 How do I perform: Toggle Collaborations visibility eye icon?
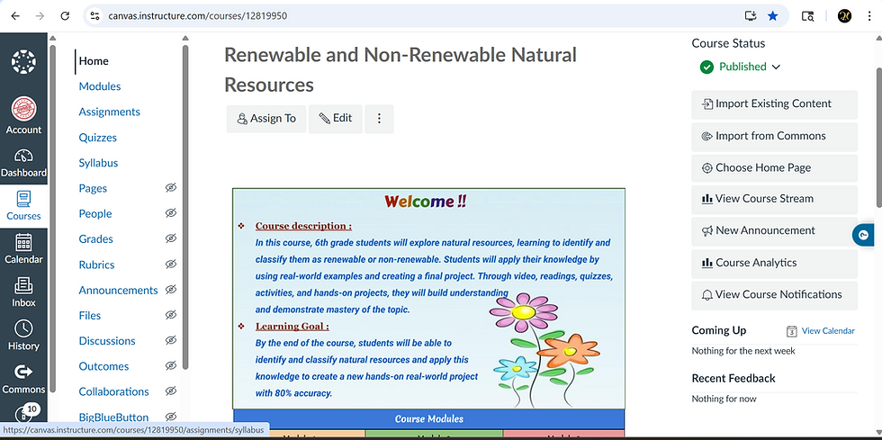pos(171,391)
